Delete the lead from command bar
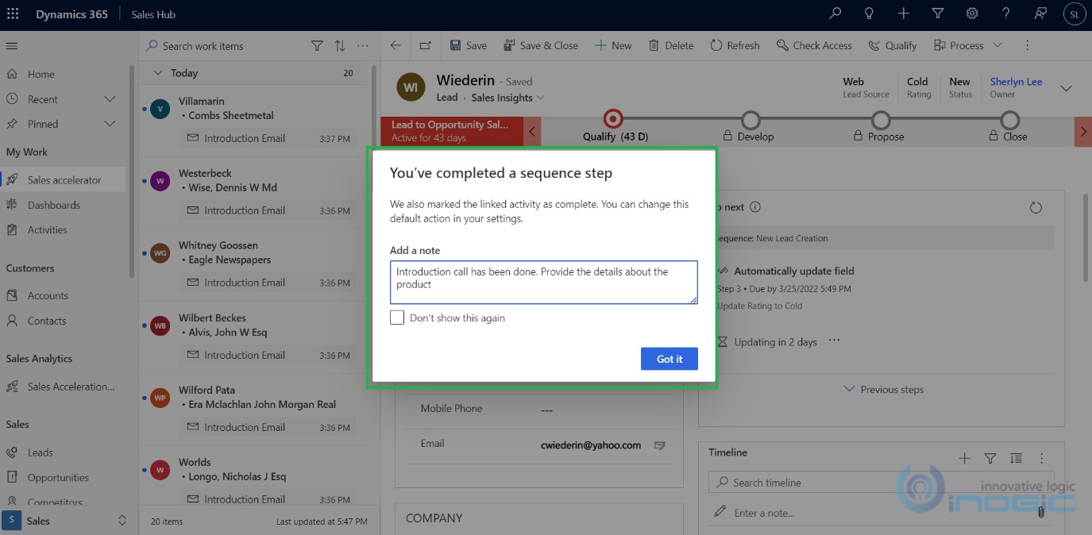The height and width of the screenshot is (535, 1092). pyautogui.click(x=671, y=45)
